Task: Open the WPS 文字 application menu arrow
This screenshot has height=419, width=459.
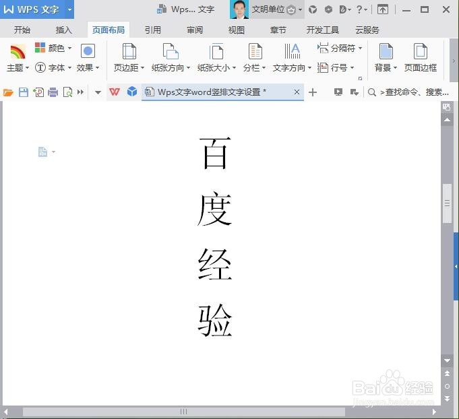Action: coord(69,9)
